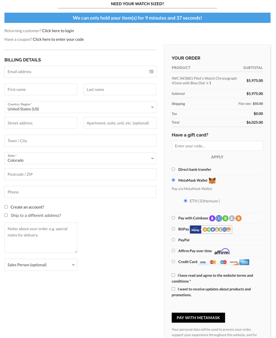
Task: Open the State dropdown showing Colorado
Action: [x=80, y=158]
